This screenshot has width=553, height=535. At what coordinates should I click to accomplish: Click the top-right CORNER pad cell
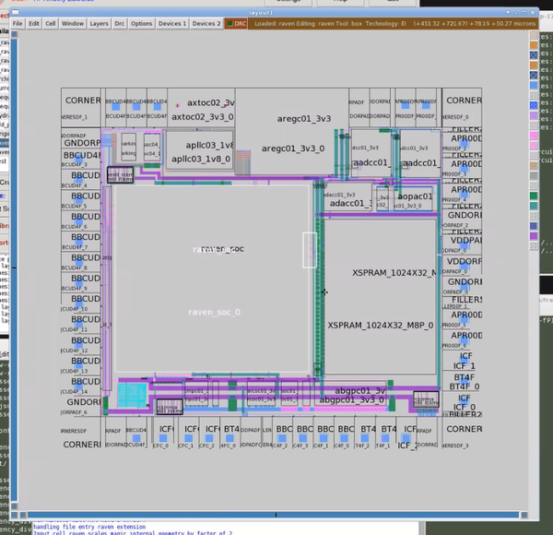point(462,108)
